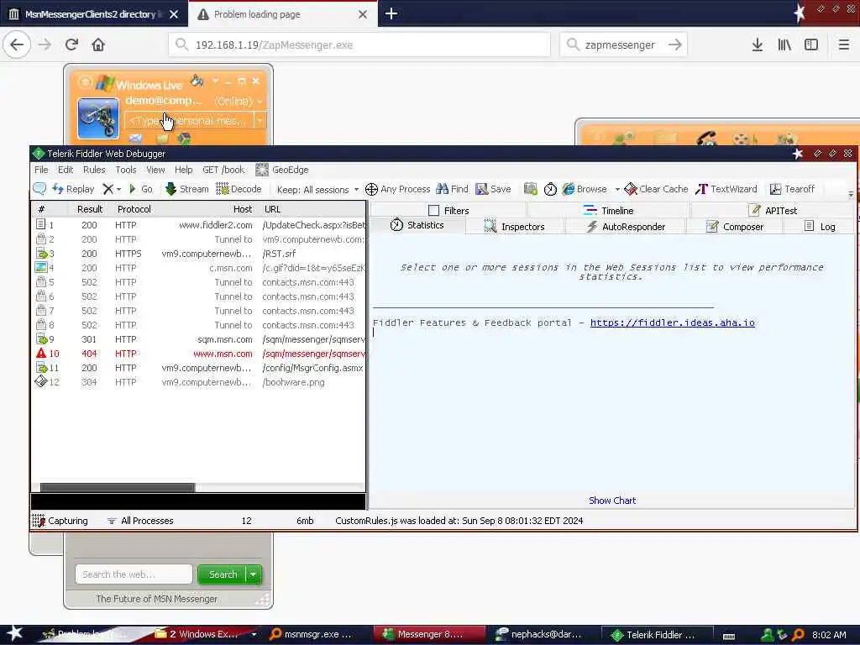The width and height of the screenshot is (860, 645).
Task: Select session 10 with 404 result
Action: 200,354
